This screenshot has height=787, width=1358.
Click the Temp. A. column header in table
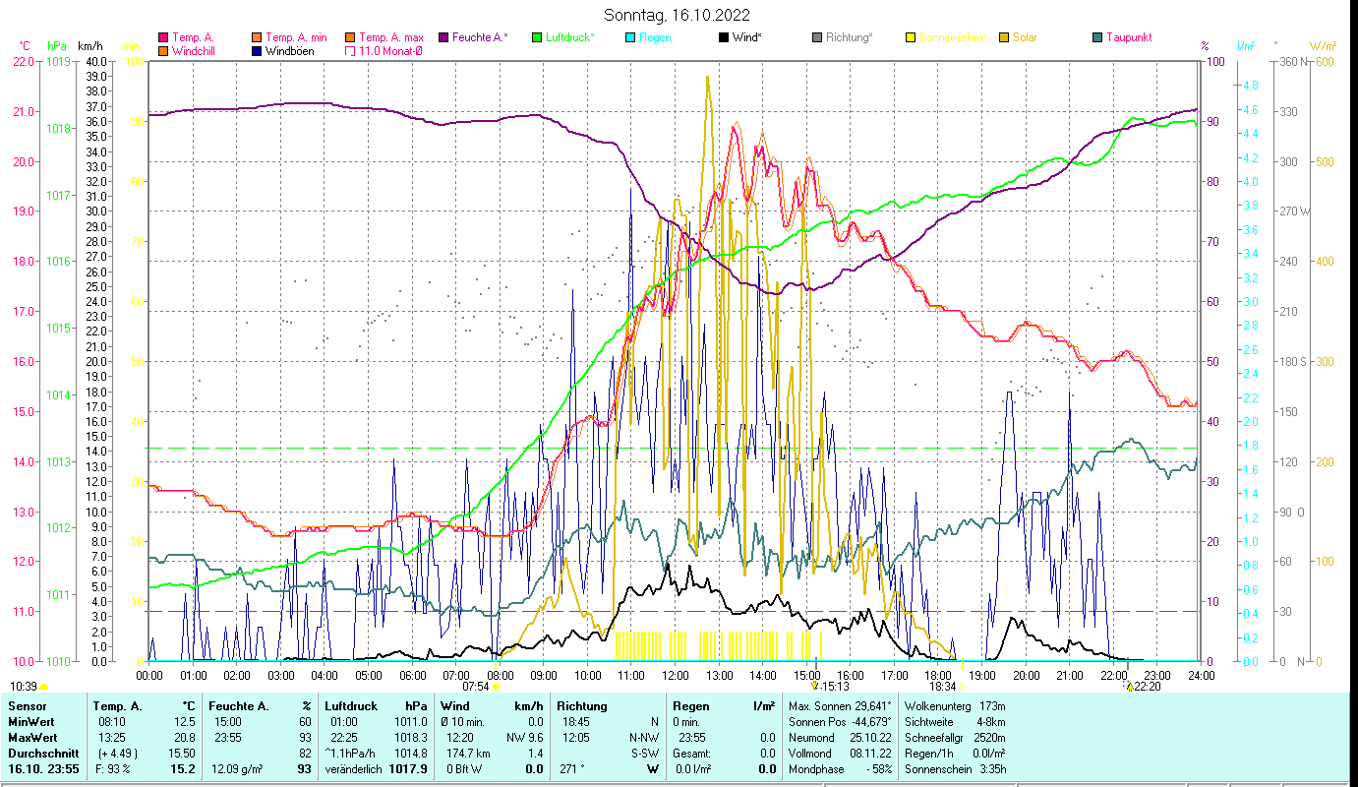pos(116,706)
